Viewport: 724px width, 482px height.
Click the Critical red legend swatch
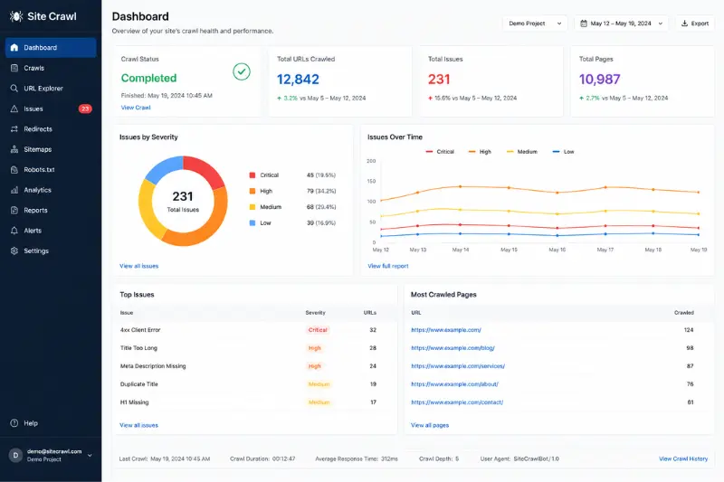252,175
